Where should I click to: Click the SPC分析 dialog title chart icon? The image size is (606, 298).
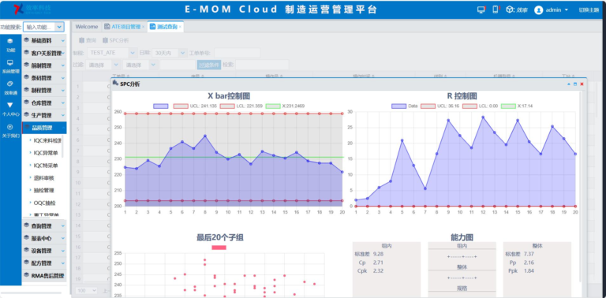coord(115,83)
